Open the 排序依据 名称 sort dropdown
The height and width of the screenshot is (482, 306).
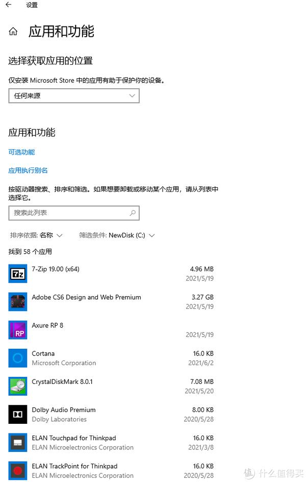coord(36,235)
